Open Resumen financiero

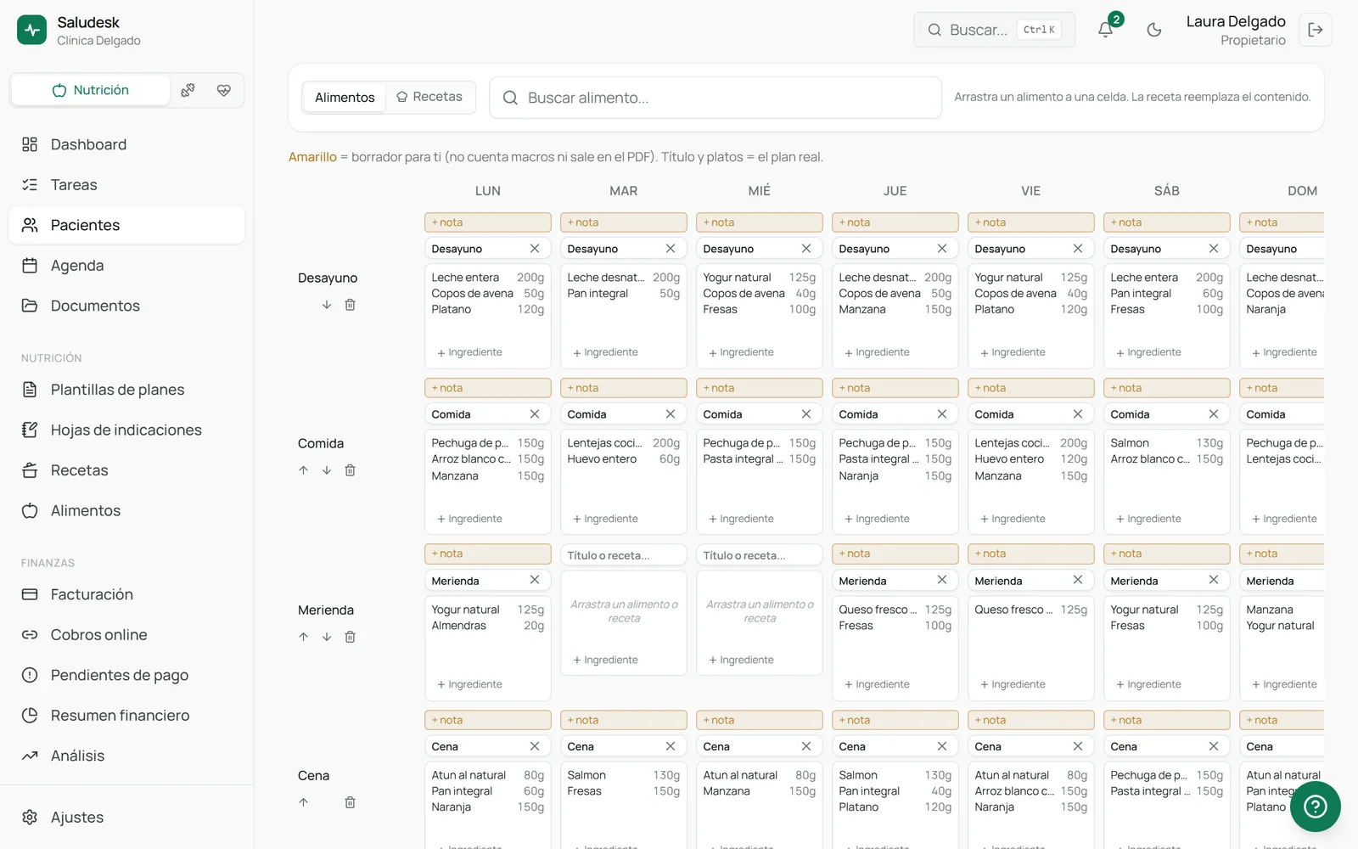click(127, 716)
